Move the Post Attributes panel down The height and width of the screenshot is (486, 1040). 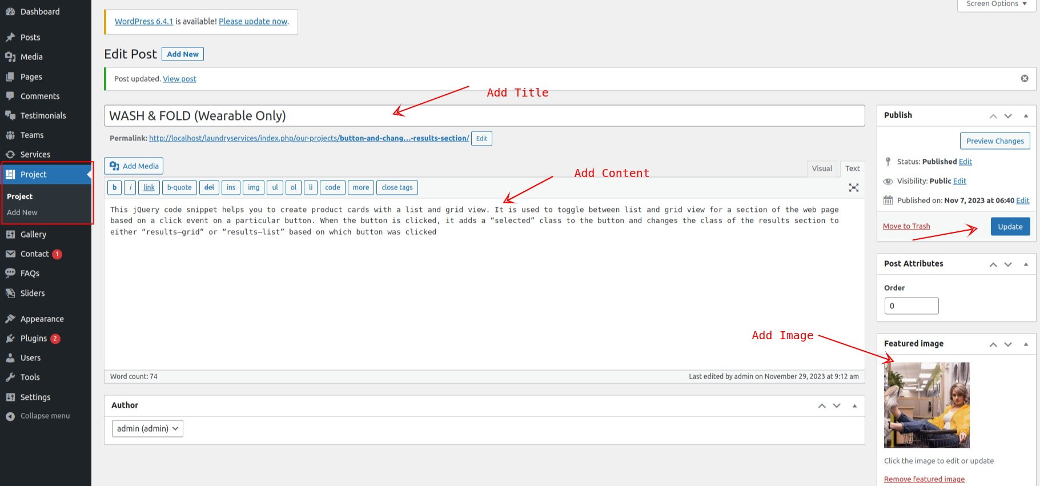point(1008,264)
